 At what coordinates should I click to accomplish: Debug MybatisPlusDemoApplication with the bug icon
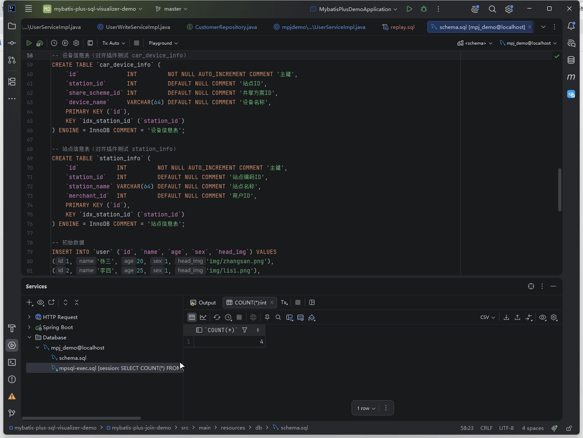[x=424, y=9]
